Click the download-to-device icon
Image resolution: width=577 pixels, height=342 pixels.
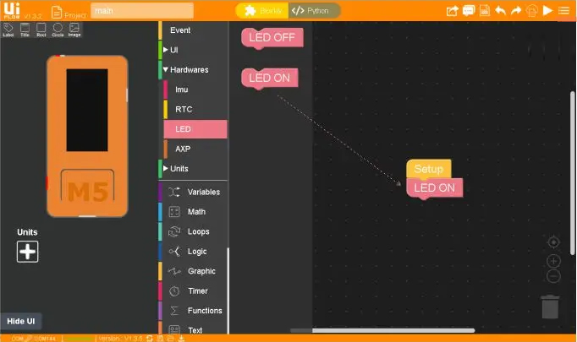pos(532,11)
